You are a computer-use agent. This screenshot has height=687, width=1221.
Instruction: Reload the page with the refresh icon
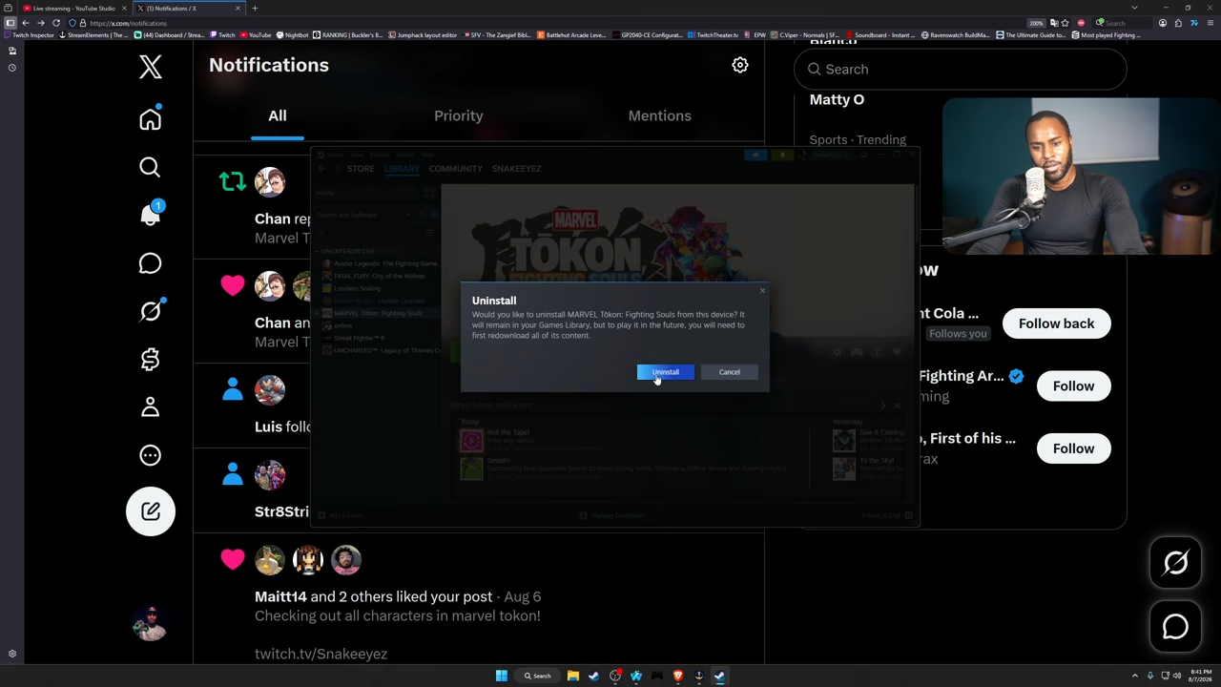click(x=56, y=23)
